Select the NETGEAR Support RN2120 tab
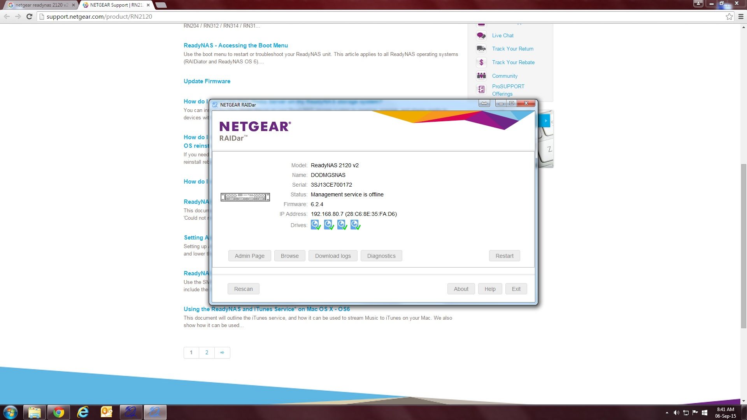Viewport: 747px width, 420px height. [x=116, y=5]
